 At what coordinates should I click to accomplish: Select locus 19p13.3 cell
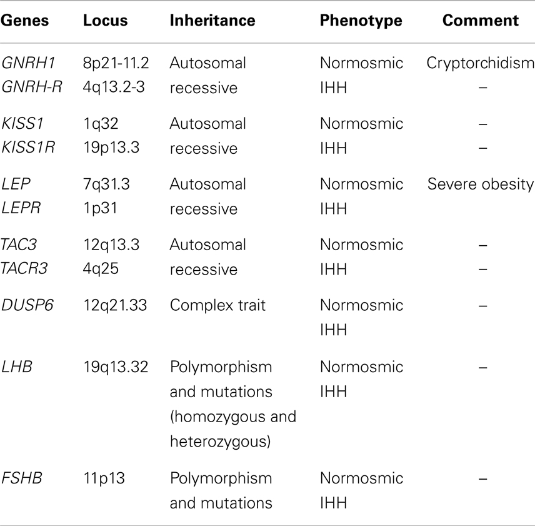point(112,148)
